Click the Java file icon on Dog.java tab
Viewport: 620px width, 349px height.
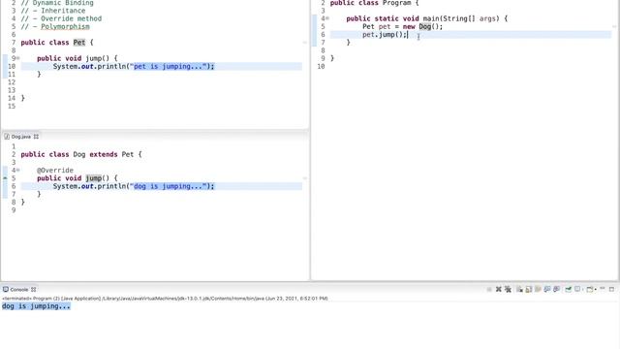(7, 137)
